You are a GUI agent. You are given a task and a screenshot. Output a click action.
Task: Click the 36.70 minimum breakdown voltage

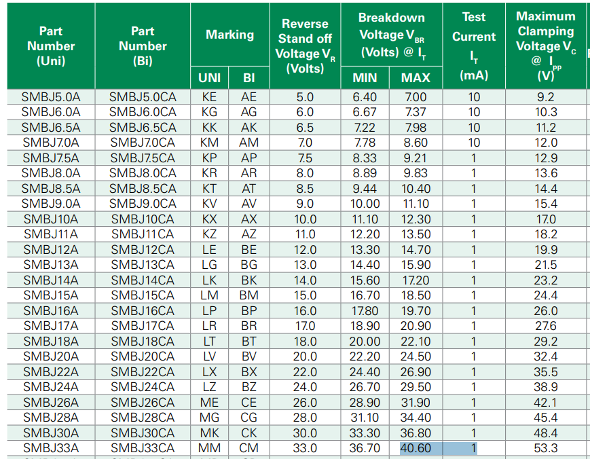pos(365,448)
